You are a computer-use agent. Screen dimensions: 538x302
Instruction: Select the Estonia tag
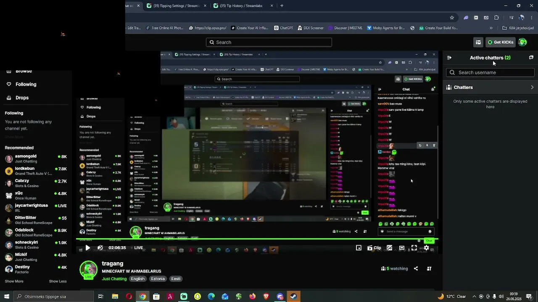158,279
